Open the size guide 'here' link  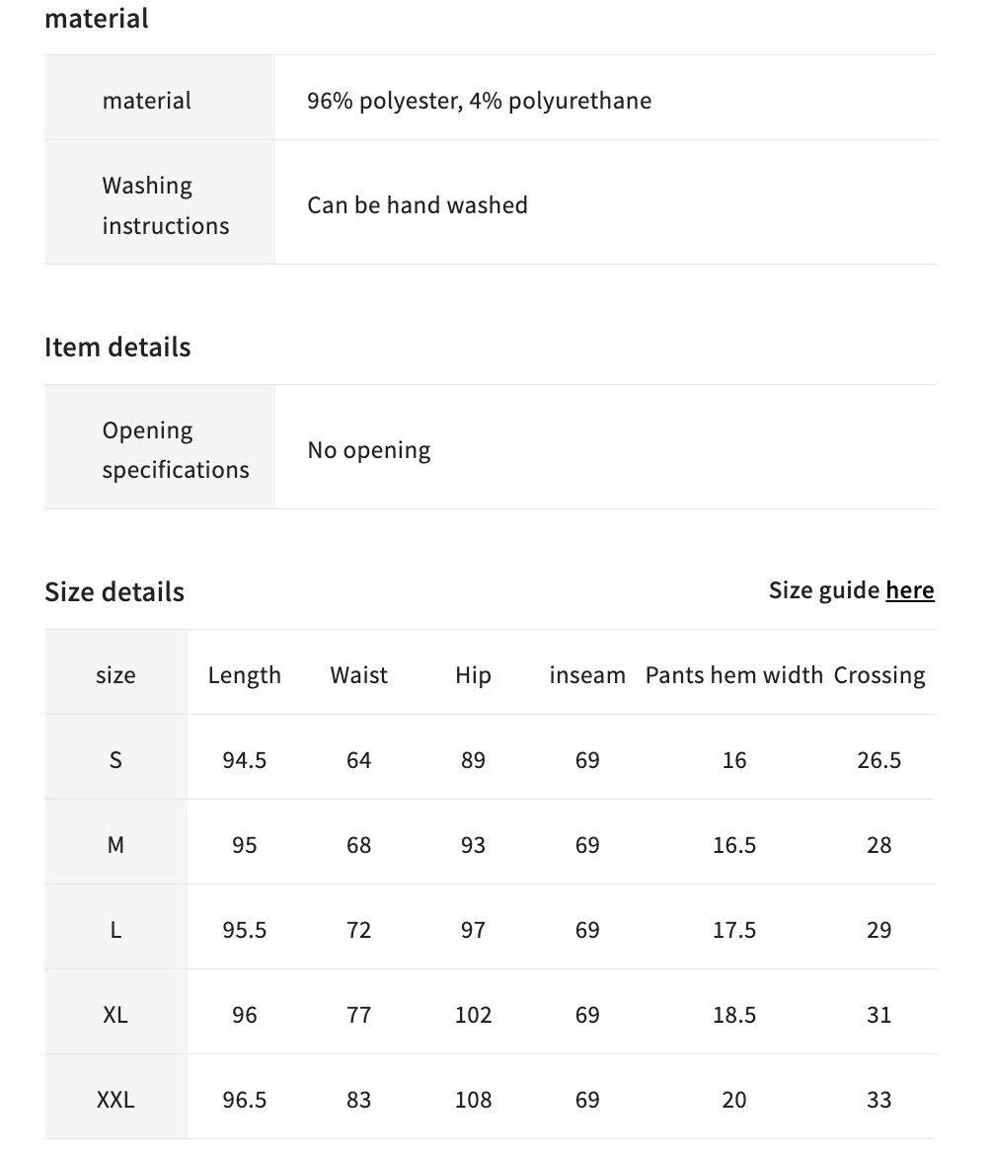tap(910, 590)
